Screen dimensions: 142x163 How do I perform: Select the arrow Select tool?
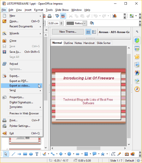click(6, 154)
